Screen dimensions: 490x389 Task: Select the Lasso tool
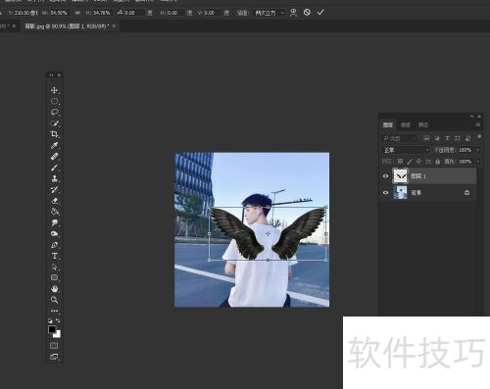pos(54,112)
